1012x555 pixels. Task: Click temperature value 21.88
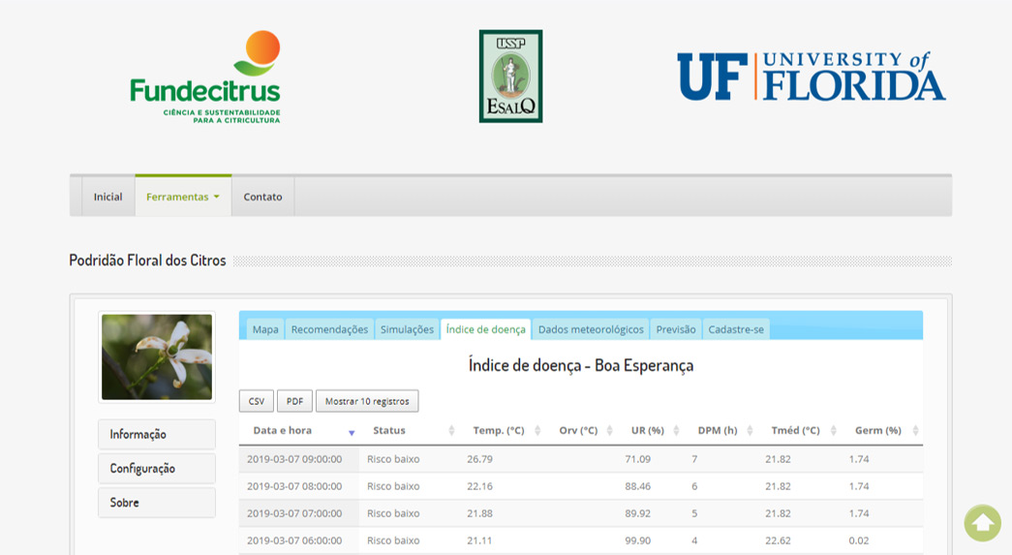479,513
